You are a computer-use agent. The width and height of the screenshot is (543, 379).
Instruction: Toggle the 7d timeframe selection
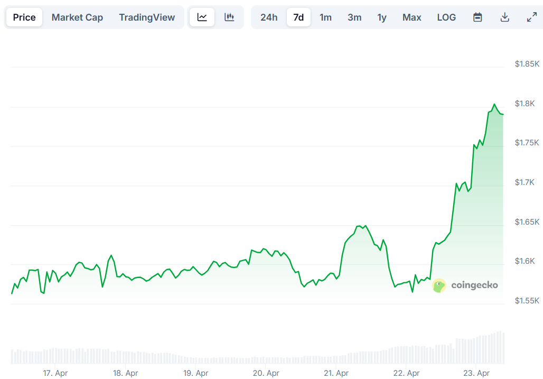point(298,17)
